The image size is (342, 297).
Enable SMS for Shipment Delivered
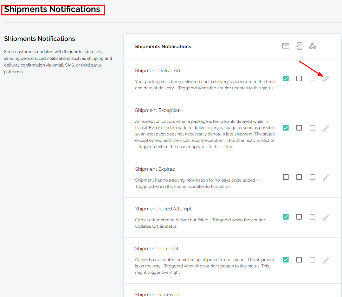[299, 78]
